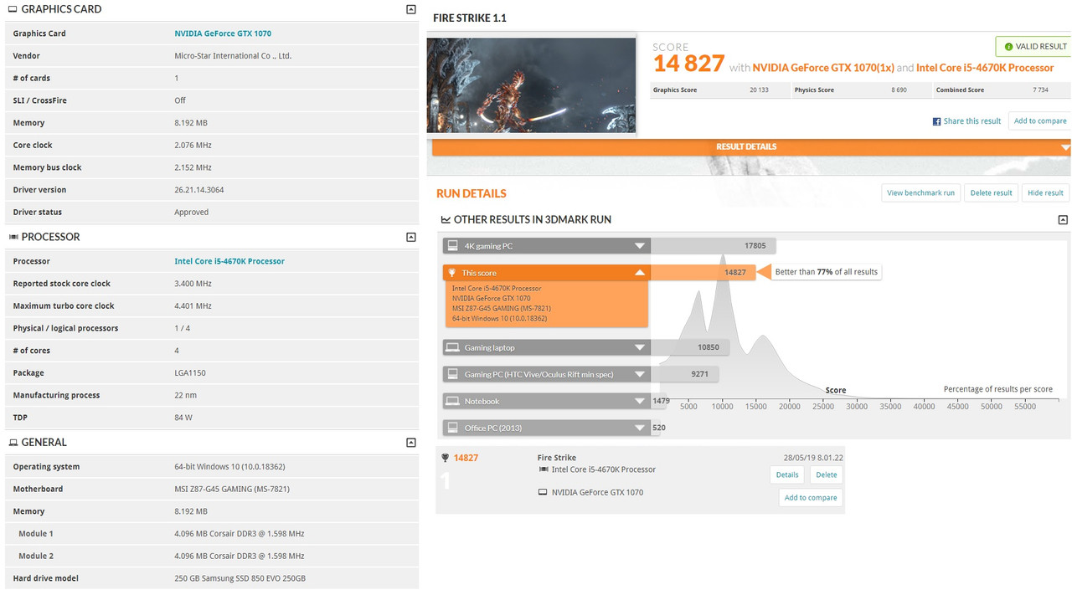Click the Notebook laptop icon
The height and width of the screenshot is (590, 1072).
(x=453, y=402)
